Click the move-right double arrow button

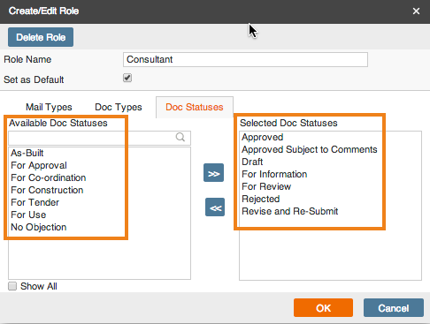213,173
